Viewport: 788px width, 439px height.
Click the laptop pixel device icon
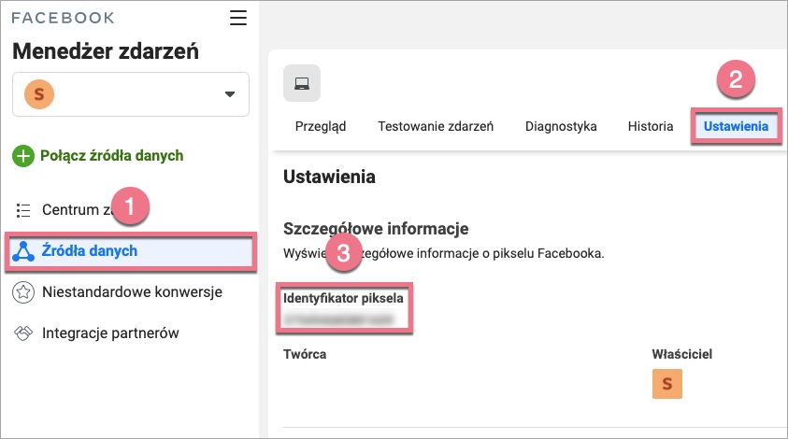click(x=302, y=84)
